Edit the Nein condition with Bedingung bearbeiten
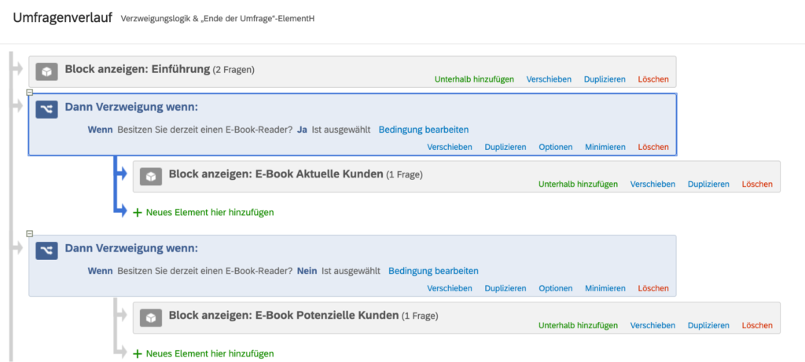 pos(433,271)
